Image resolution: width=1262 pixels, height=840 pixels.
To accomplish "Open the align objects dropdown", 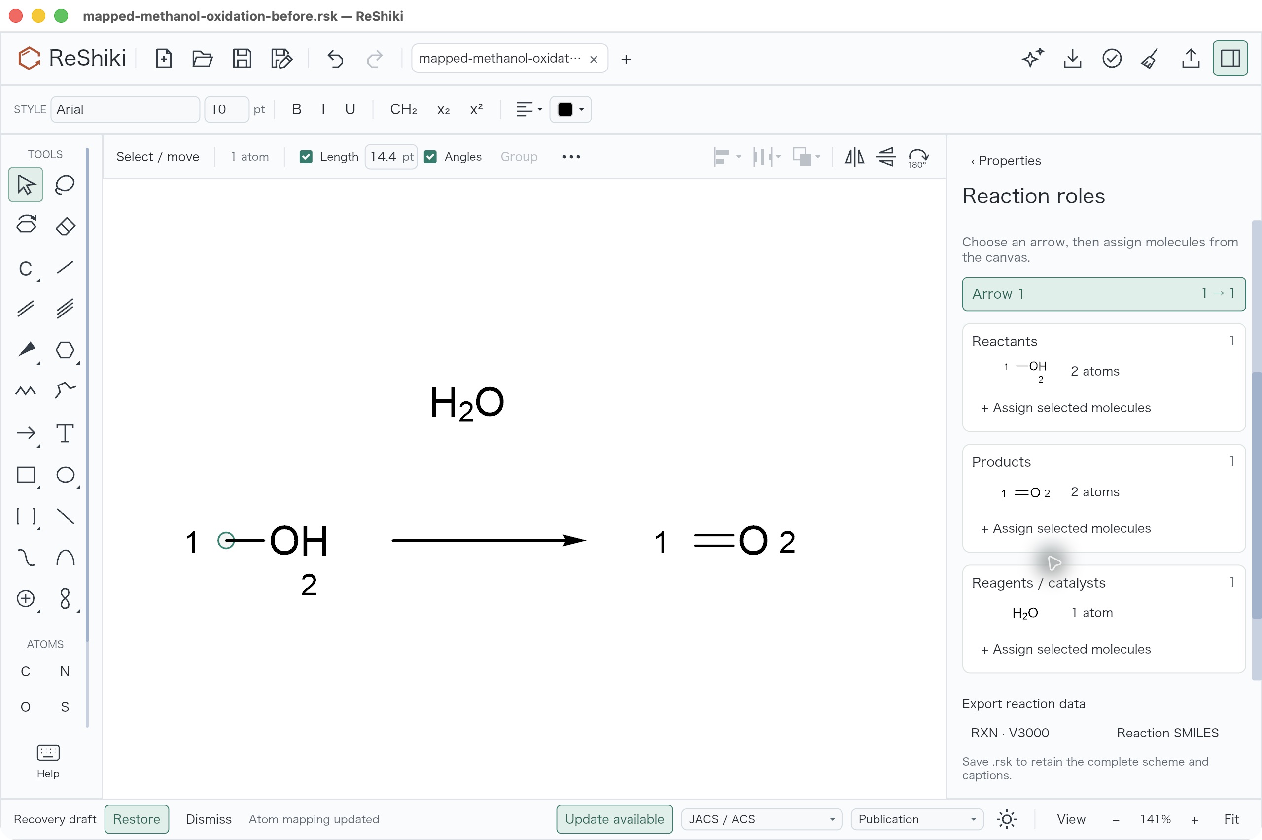I will tap(728, 156).
